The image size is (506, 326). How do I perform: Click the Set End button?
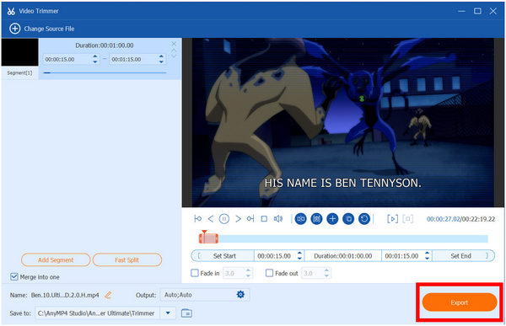pyautogui.click(x=463, y=256)
